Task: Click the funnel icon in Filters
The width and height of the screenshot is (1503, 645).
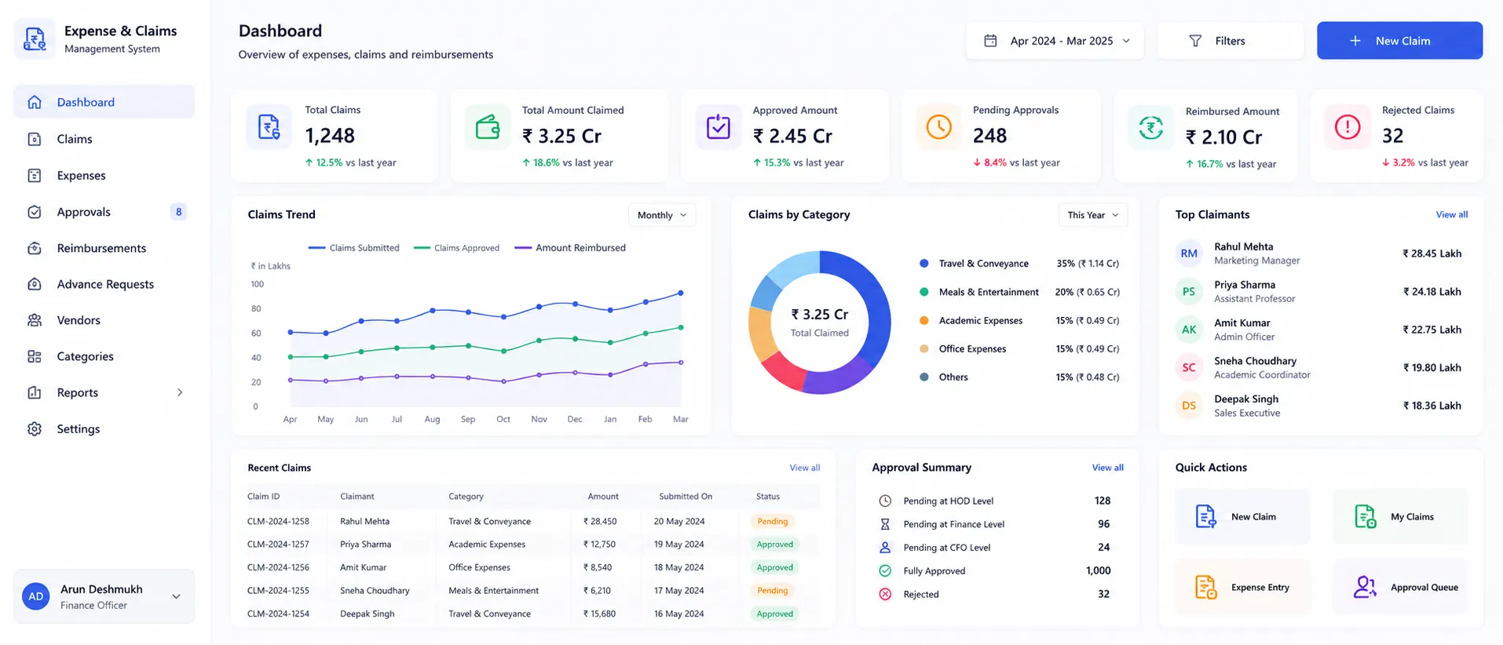Action: coord(1195,41)
